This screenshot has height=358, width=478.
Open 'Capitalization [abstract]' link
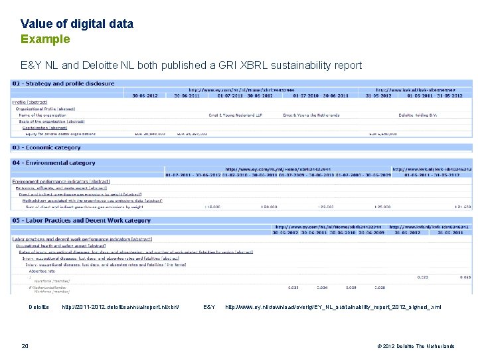[x=45, y=128]
